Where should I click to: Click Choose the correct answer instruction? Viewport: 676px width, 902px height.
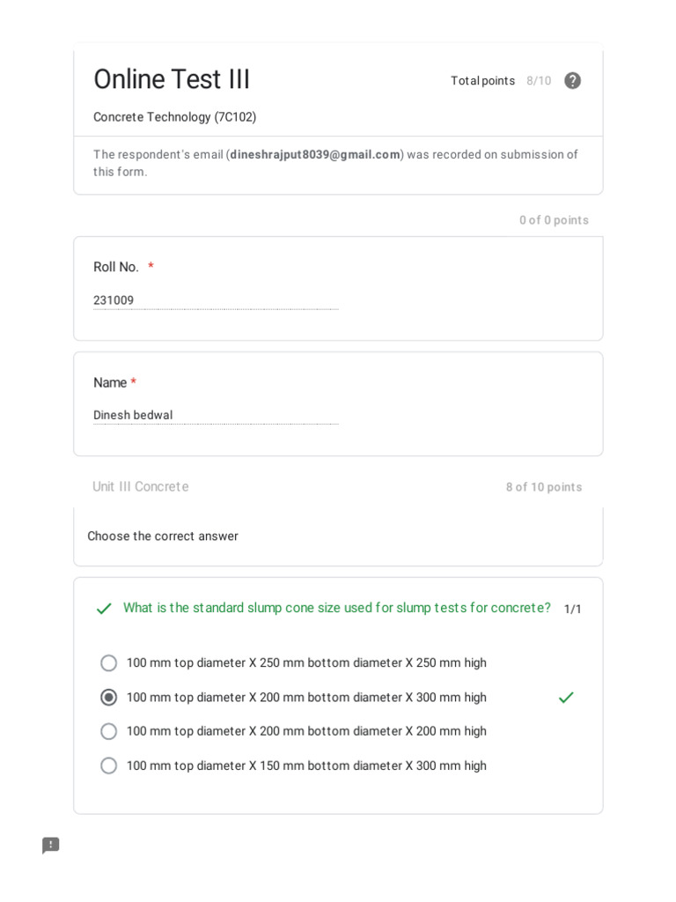click(163, 536)
